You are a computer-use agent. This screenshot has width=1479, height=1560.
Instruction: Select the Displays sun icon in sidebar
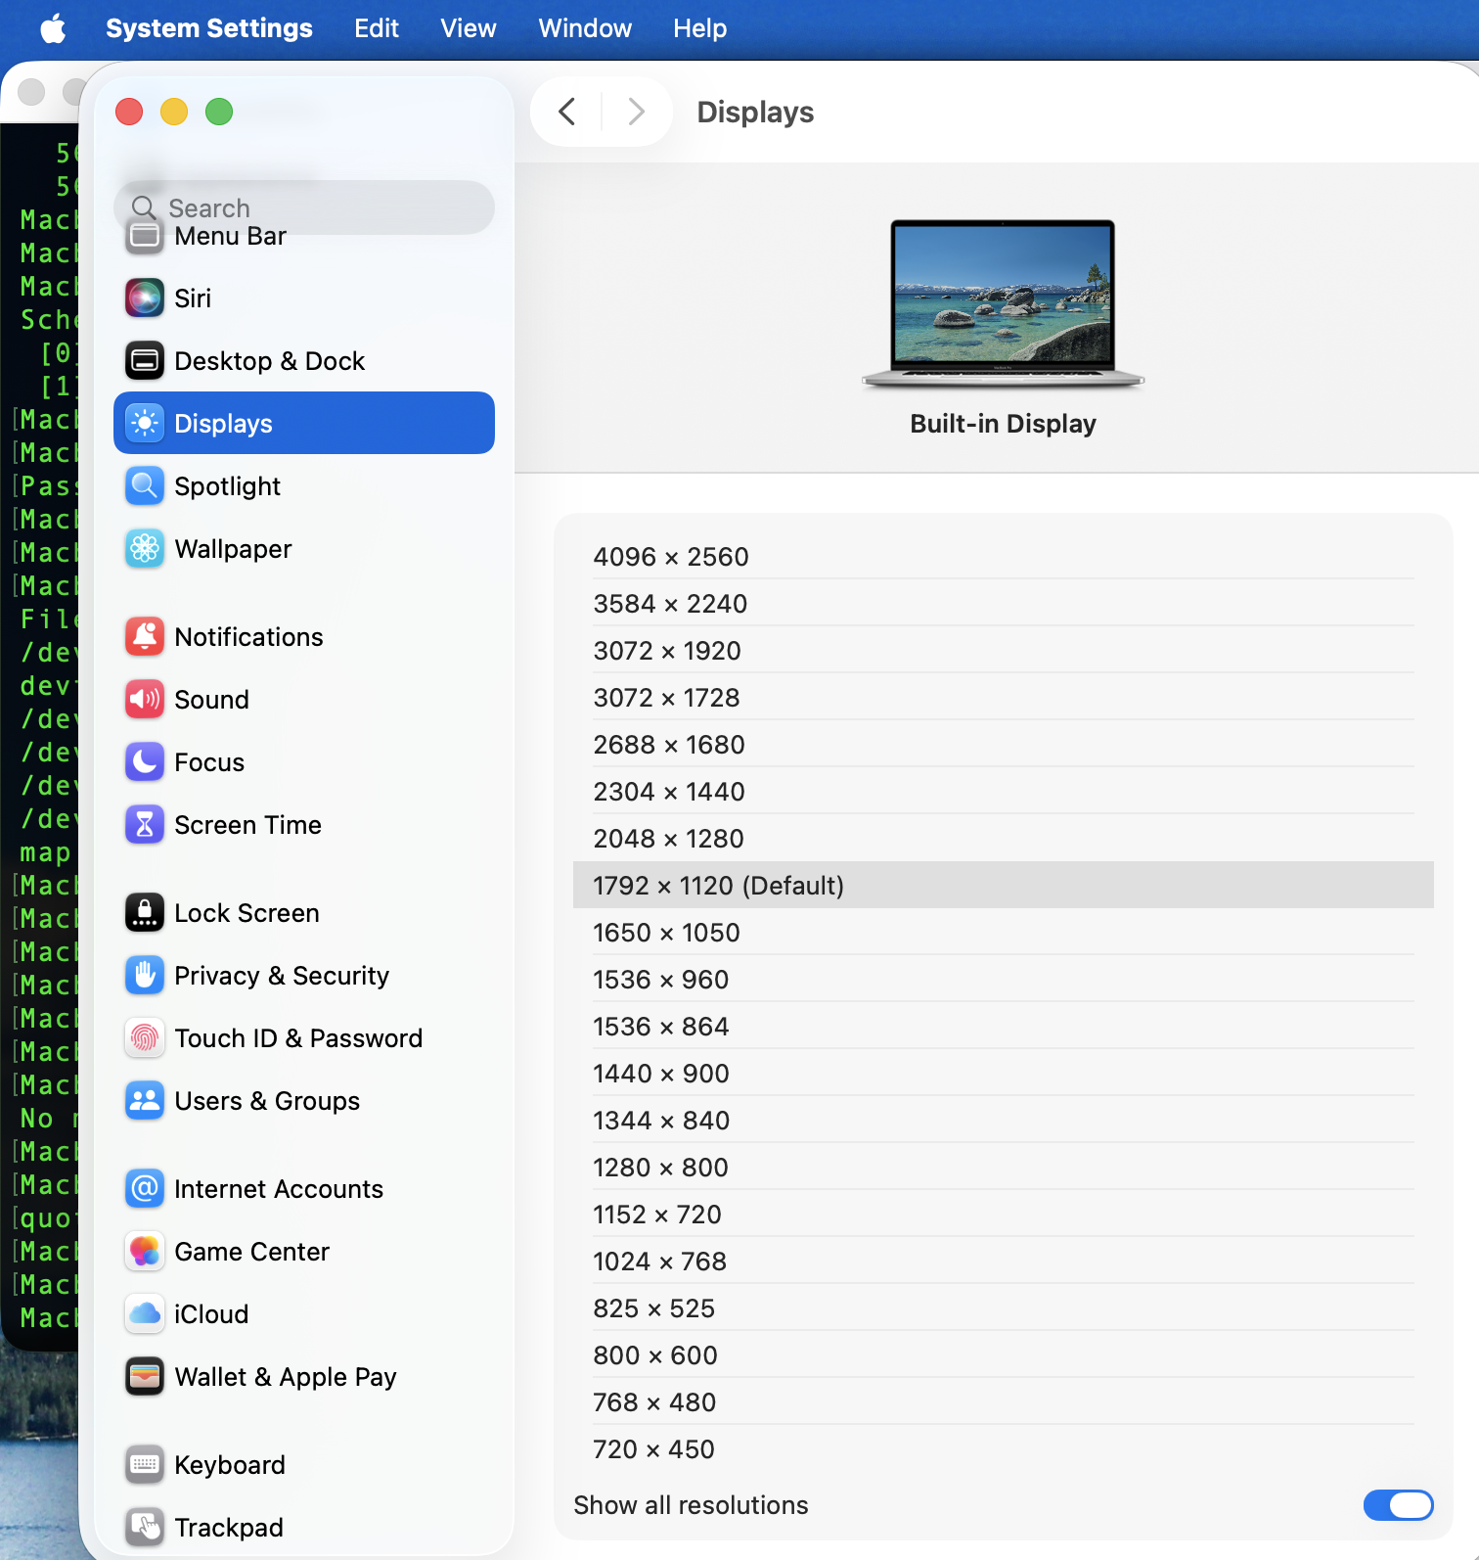(x=145, y=423)
